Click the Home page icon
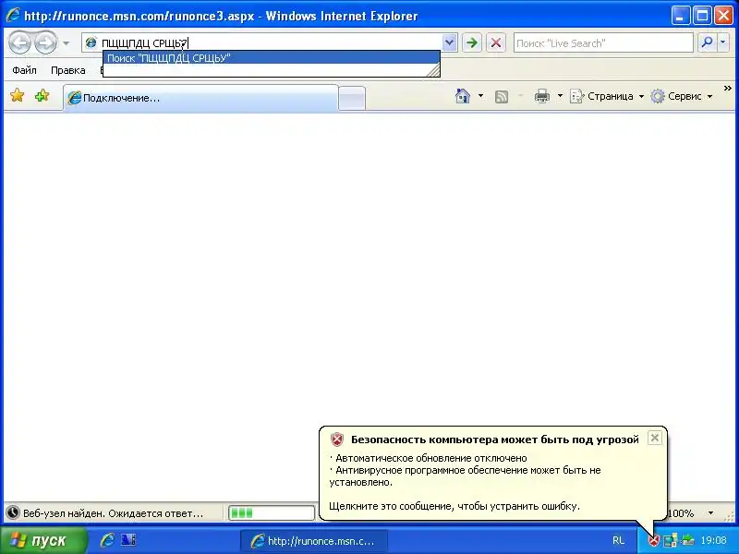 point(463,96)
